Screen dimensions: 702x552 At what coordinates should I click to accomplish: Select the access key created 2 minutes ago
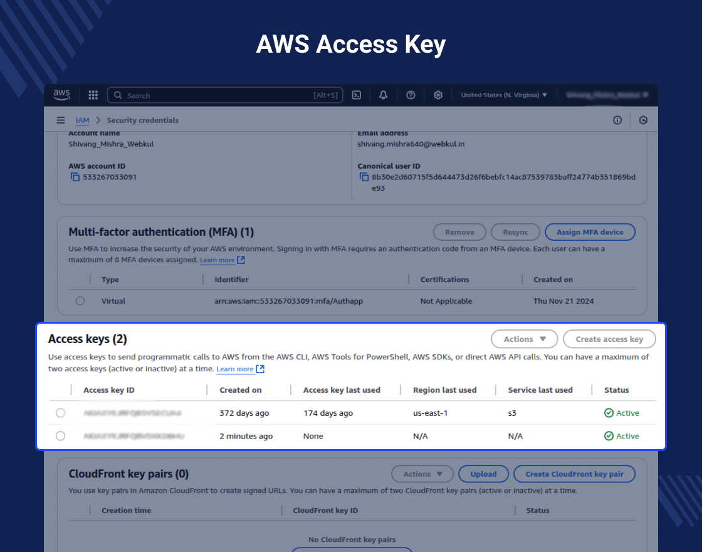tap(60, 436)
